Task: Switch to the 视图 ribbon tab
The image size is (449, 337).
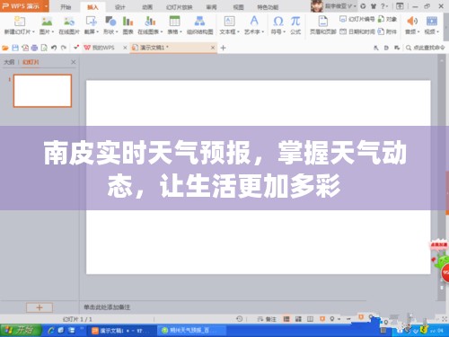Action: (x=238, y=7)
